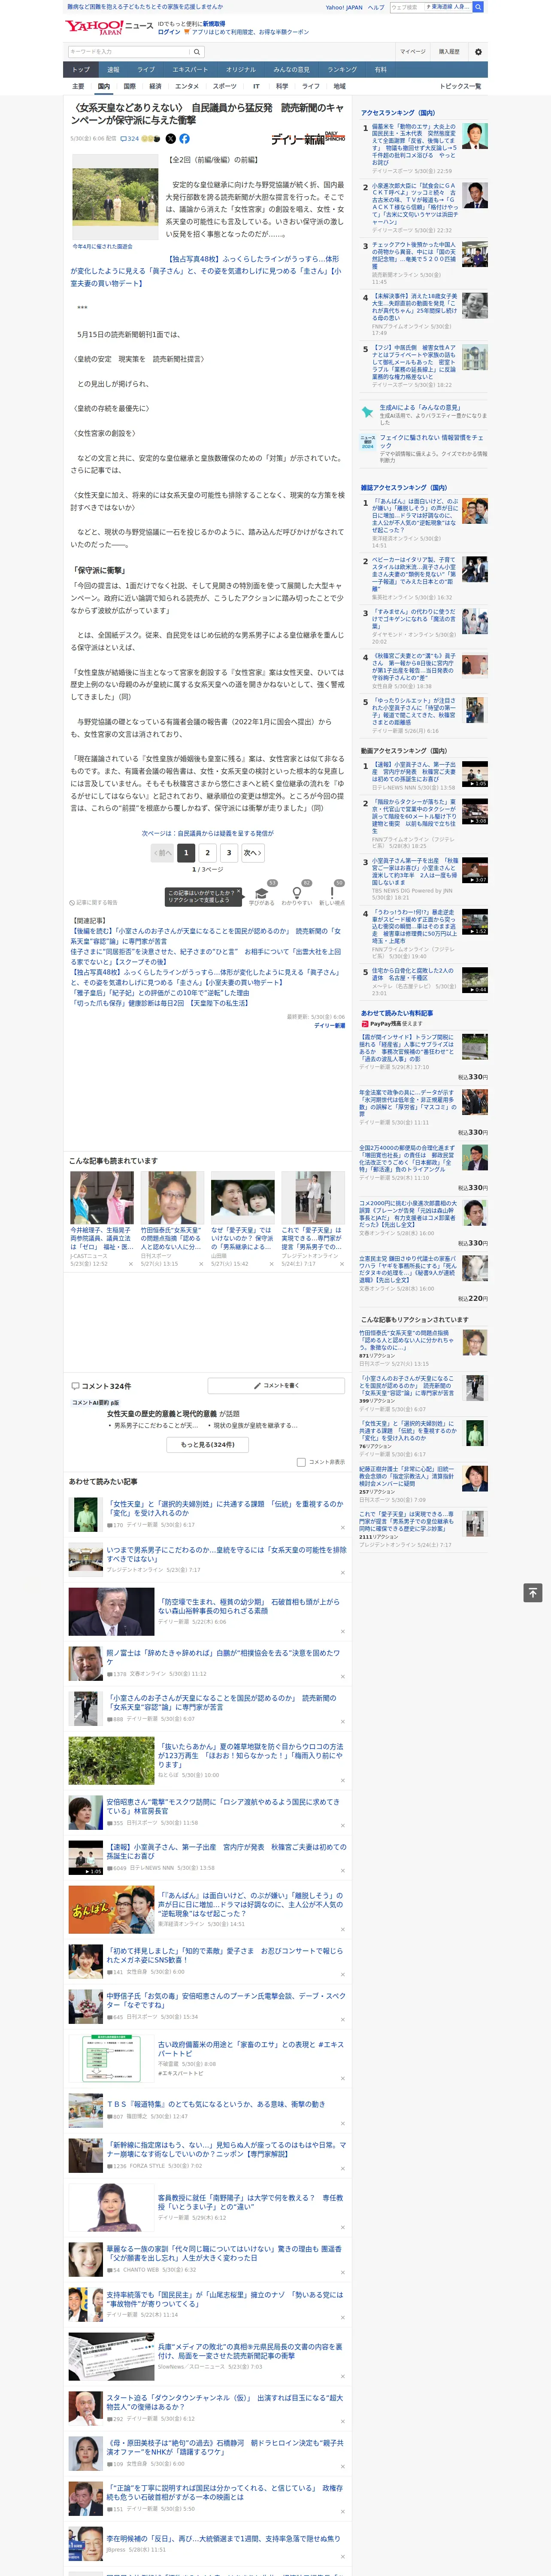Open the 東海道線 search category dropdown
Image resolution: width=551 pixels, height=2576 pixels.
449,7
